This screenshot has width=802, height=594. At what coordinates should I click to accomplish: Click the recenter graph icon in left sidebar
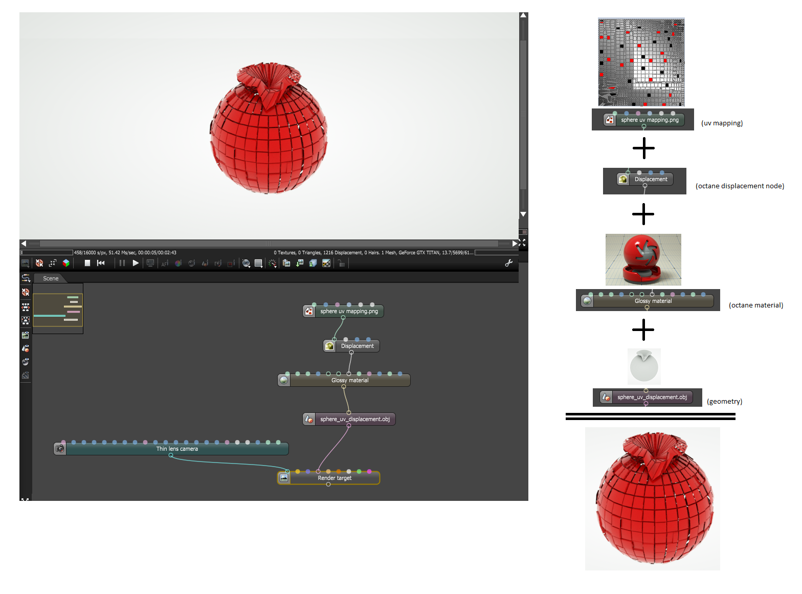point(26,292)
